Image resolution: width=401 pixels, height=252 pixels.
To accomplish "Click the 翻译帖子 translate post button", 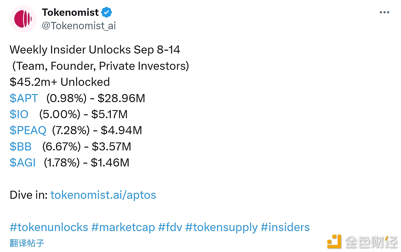I will [x=27, y=243].
